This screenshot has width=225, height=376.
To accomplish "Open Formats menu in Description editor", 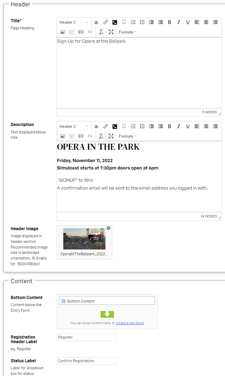I will pos(128,136).
